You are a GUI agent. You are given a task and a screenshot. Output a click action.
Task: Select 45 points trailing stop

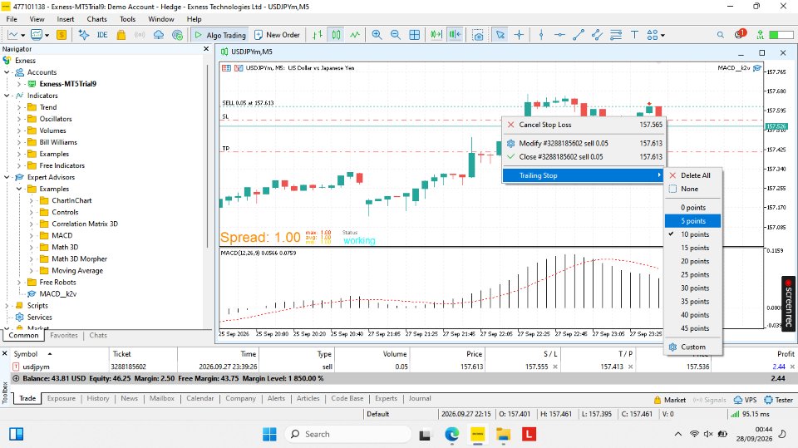692,328
